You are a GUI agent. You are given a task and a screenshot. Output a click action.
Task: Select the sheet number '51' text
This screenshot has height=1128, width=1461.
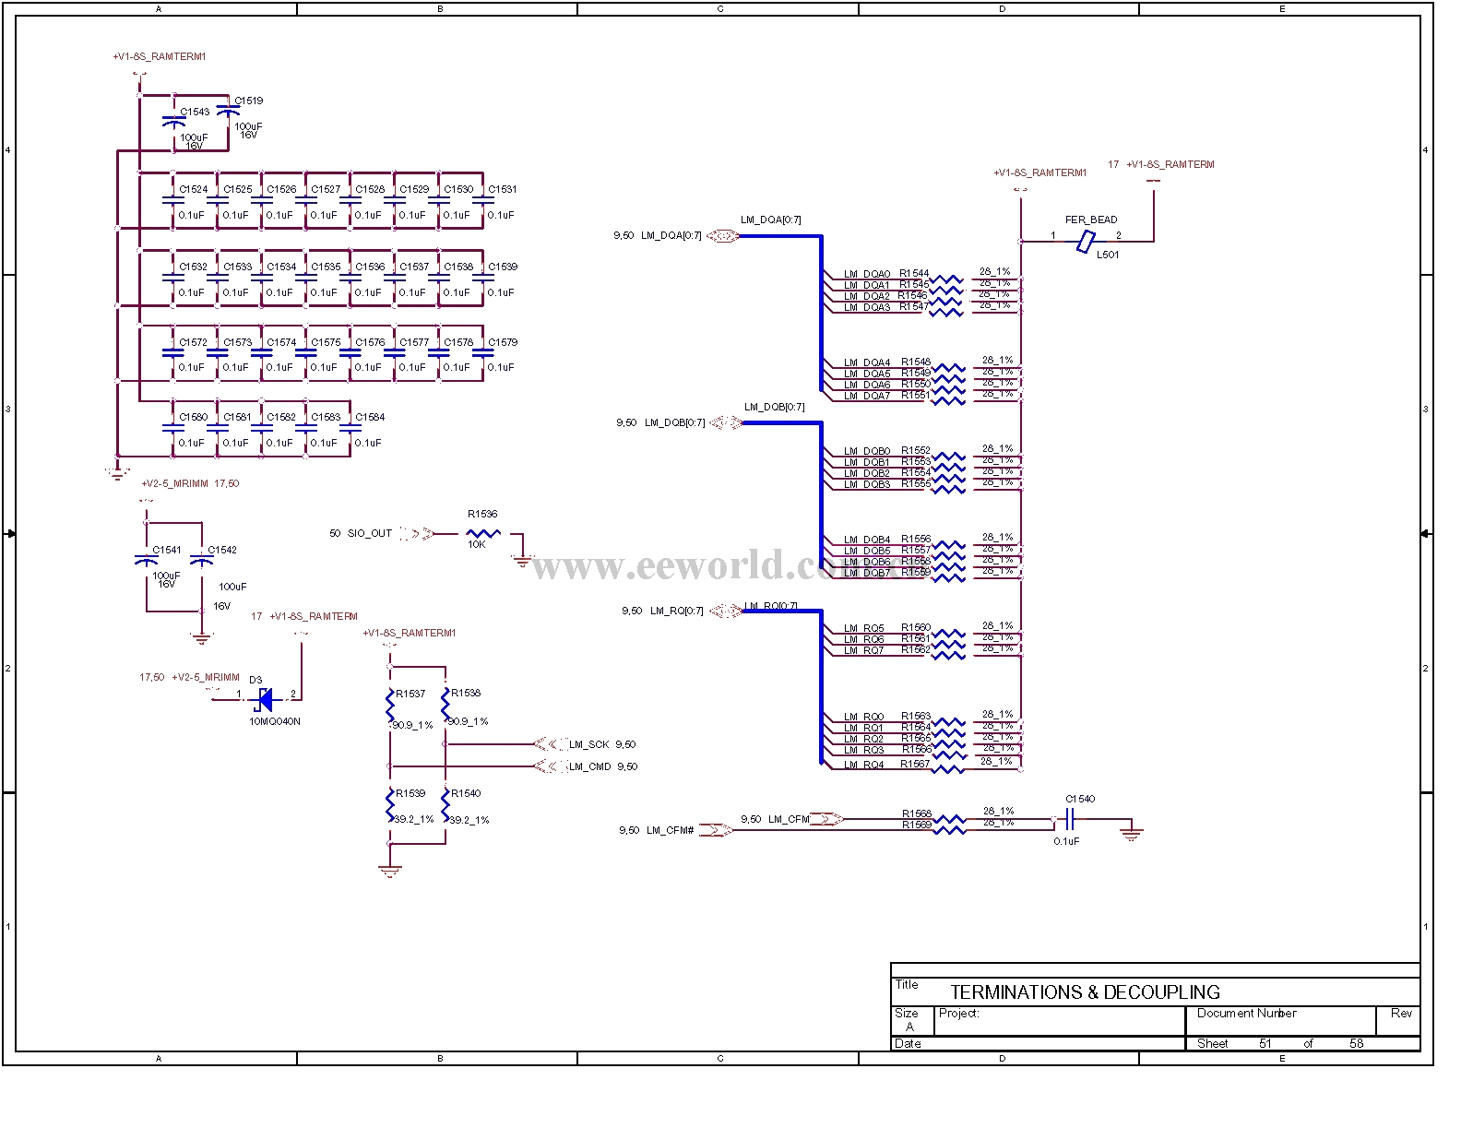(1265, 1043)
